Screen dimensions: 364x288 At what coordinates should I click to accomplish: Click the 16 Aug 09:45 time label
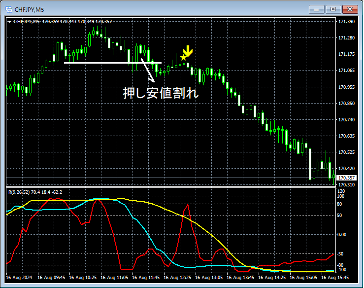pyautogui.click(x=51, y=278)
